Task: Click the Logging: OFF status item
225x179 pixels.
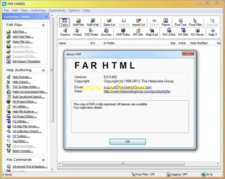Action: (177, 174)
